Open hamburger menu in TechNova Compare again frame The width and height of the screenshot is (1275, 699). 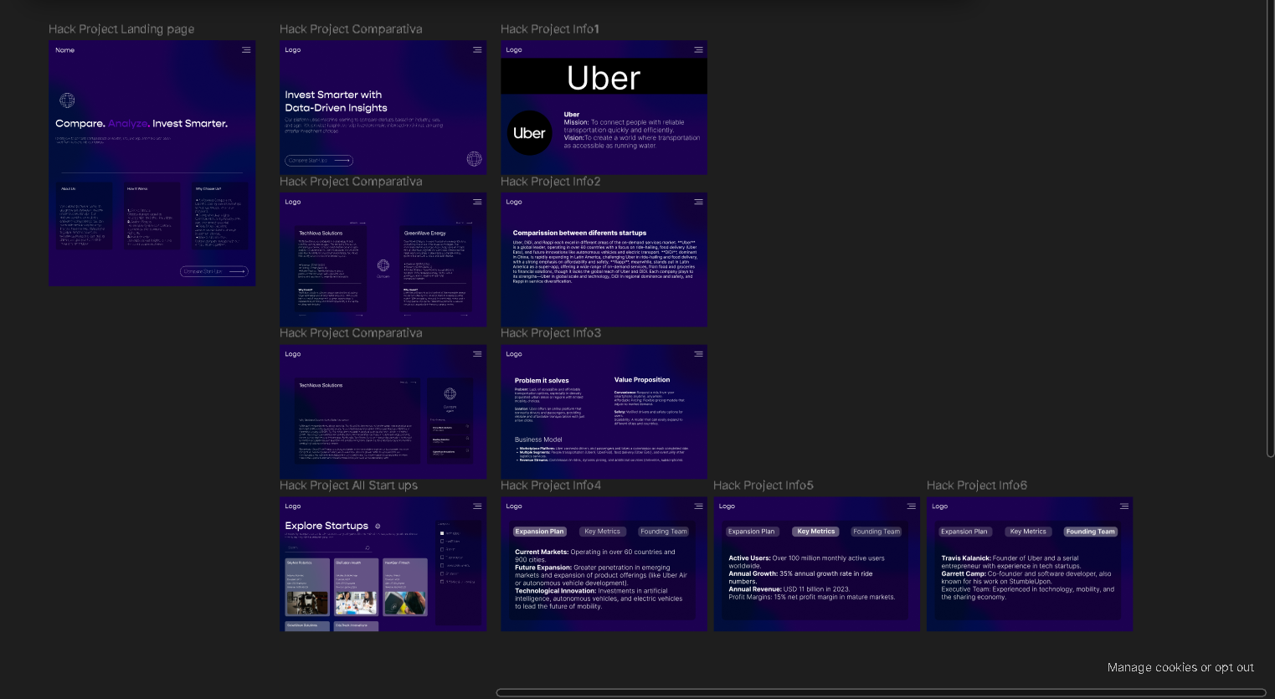(477, 354)
